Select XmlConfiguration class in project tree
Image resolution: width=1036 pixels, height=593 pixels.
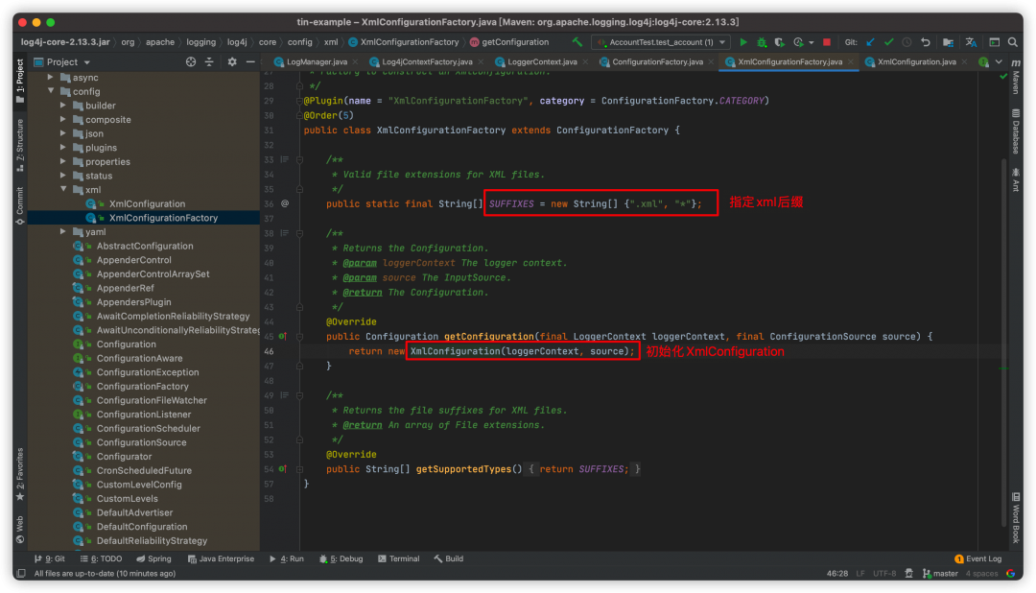click(x=147, y=204)
